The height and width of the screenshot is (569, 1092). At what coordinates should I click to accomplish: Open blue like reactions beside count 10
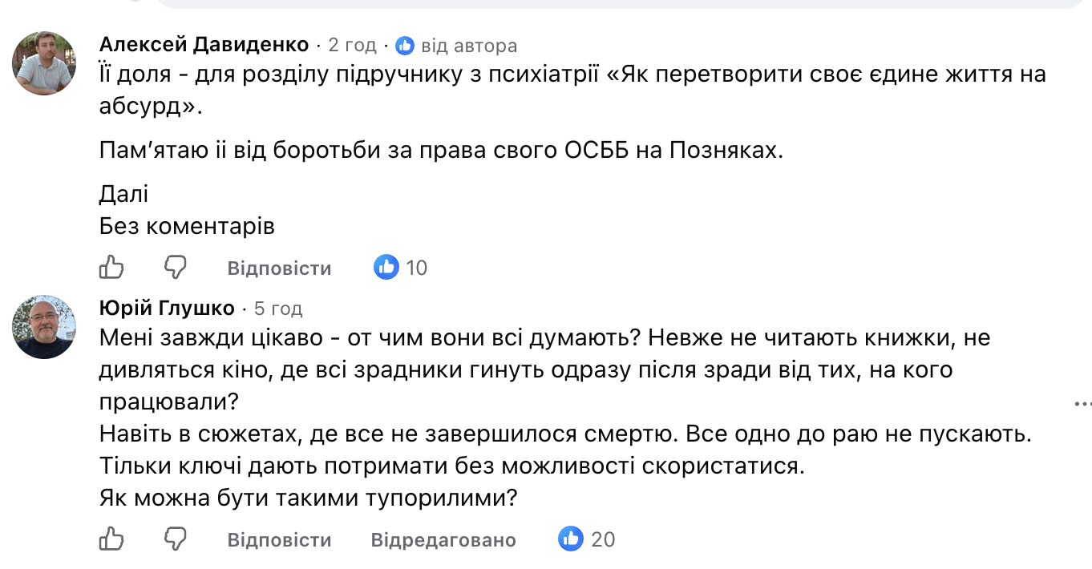386,267
